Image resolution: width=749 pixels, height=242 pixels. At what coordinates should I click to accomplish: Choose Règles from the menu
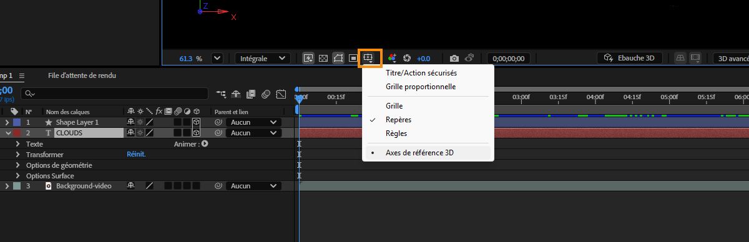click(x=428, y=133)
